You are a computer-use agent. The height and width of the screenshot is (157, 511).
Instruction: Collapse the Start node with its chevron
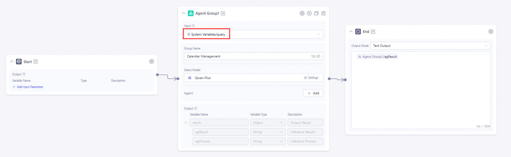pyautogui.click(x=12, y=61)
